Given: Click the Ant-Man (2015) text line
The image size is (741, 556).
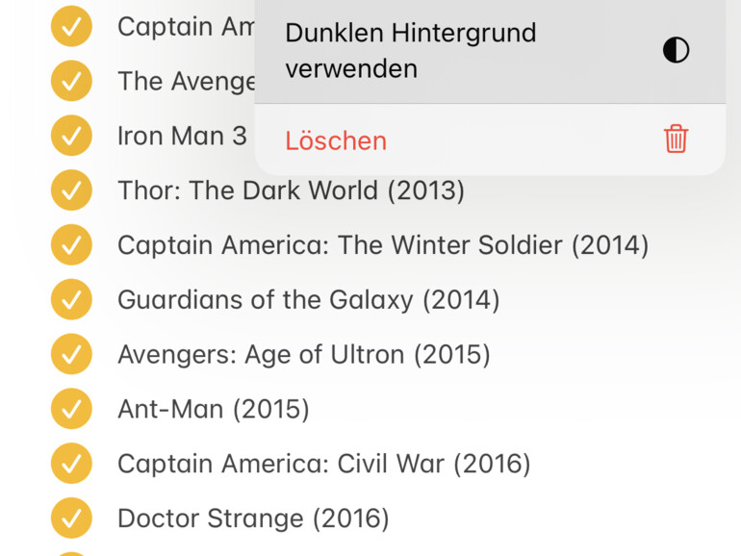Looking at the screenshot, I should tap(213, 410).
